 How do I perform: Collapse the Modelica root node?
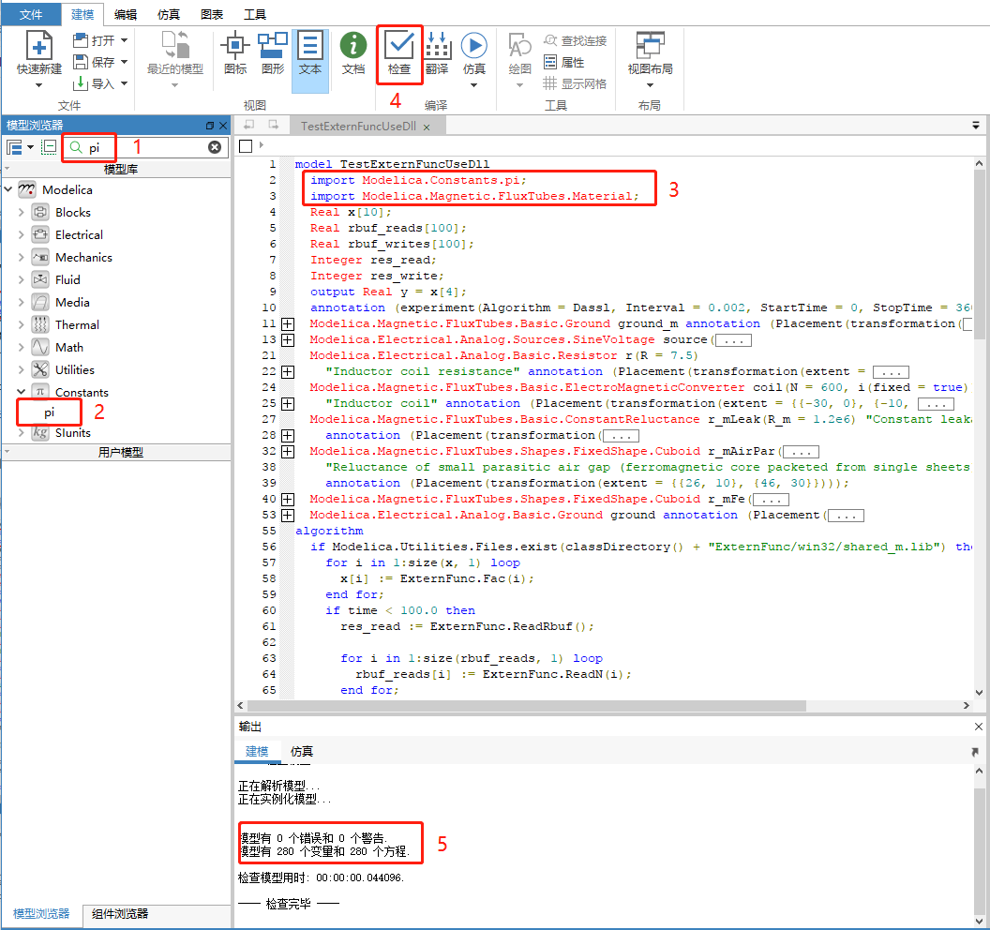click(x=8, y=189)
